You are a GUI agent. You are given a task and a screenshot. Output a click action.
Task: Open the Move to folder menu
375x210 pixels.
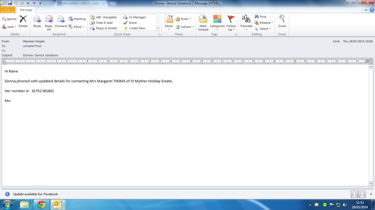click(x=169, y=23)
